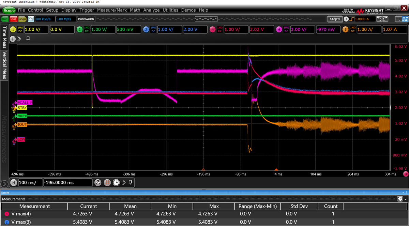Screen dimensions: 409x226
Task: Click channel 2 DC 1MΩ coupling icon
Action: pyautogui.click(x=87, y=30)
